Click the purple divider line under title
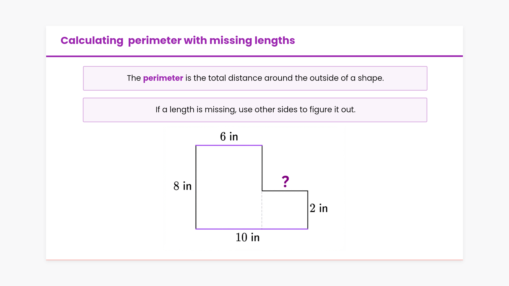509x286 pixels. (254, 56)
